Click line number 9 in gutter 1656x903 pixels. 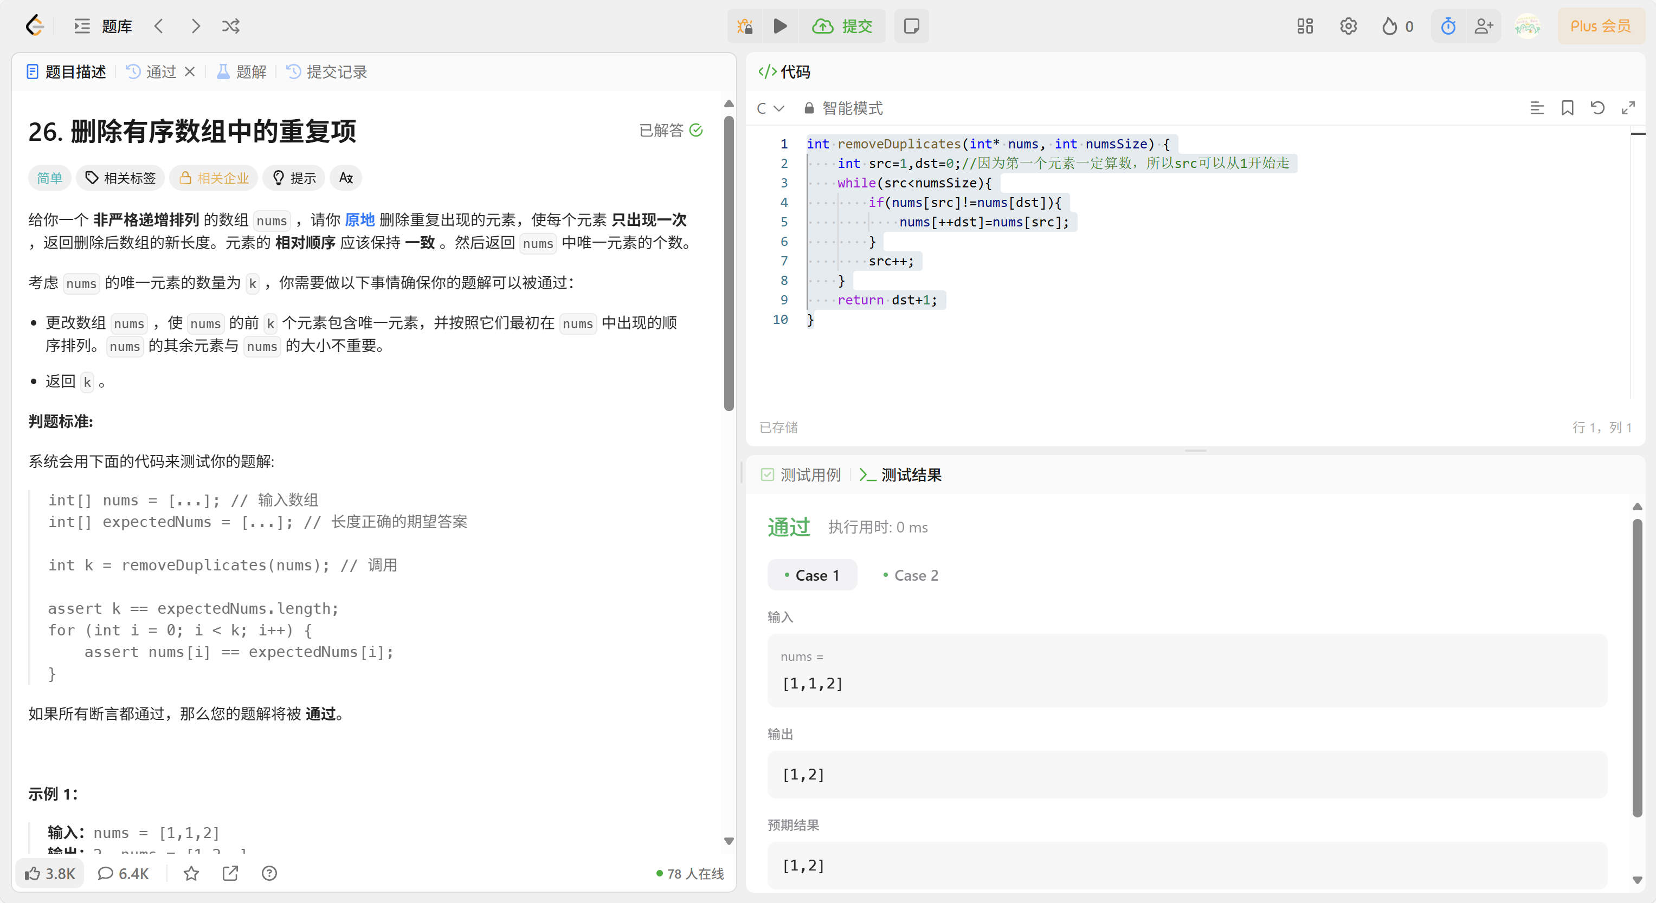click(x=784, y=300)
